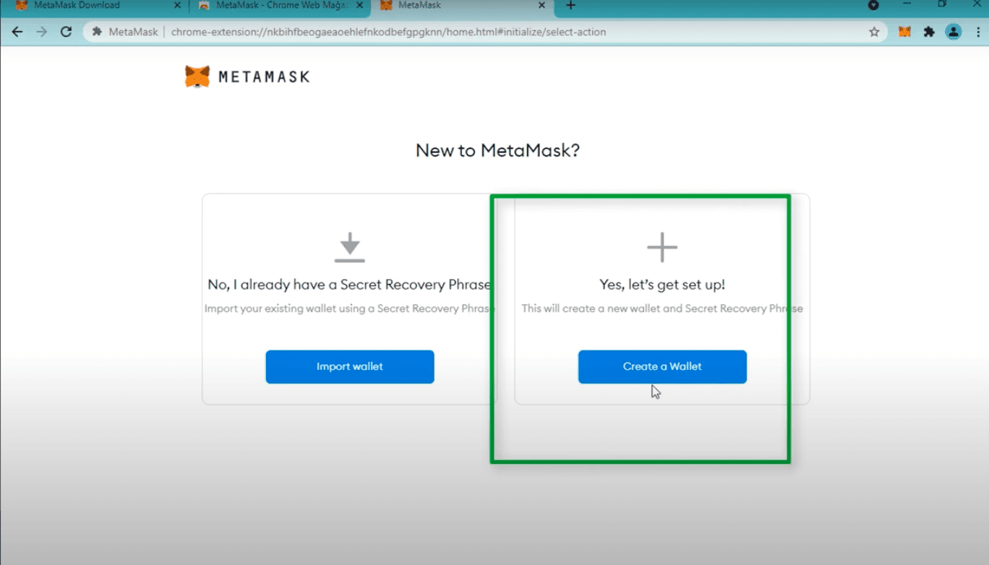Open the Chrome profile avatar
Screen dimensions: 989x565
[x=954, y=32]
